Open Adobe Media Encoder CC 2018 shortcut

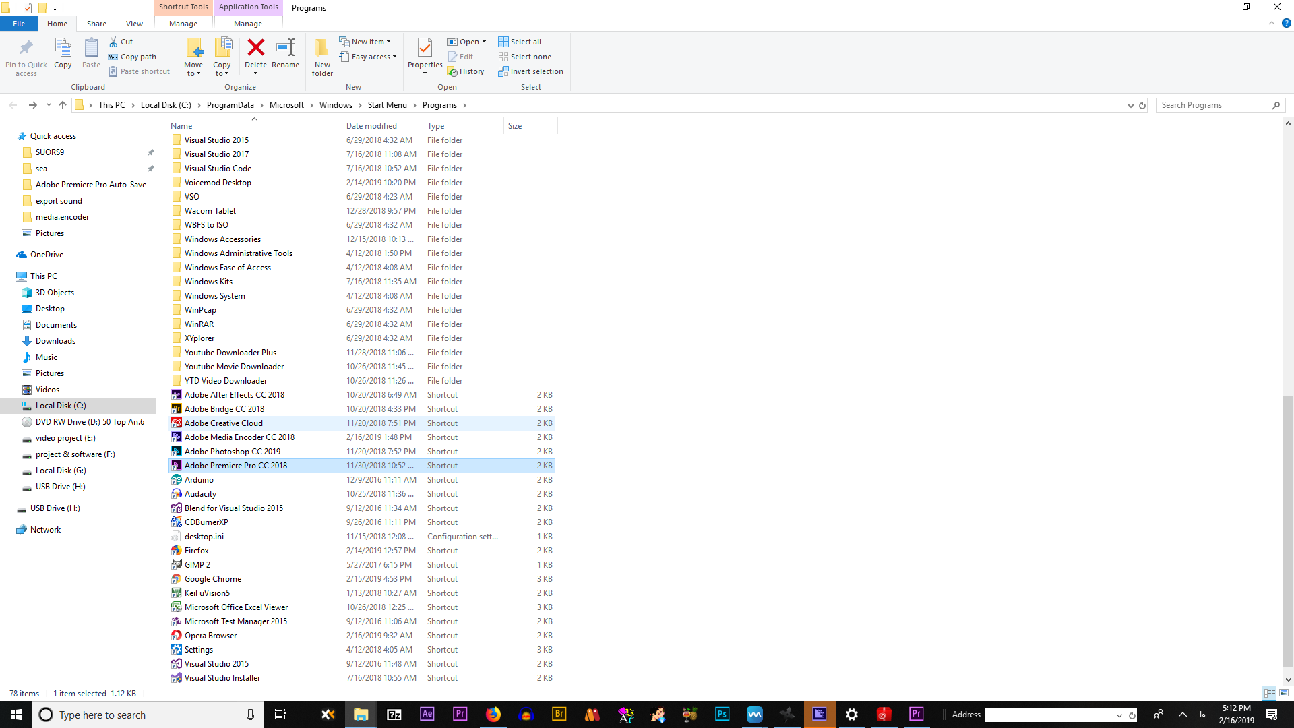tap(240, 437)
